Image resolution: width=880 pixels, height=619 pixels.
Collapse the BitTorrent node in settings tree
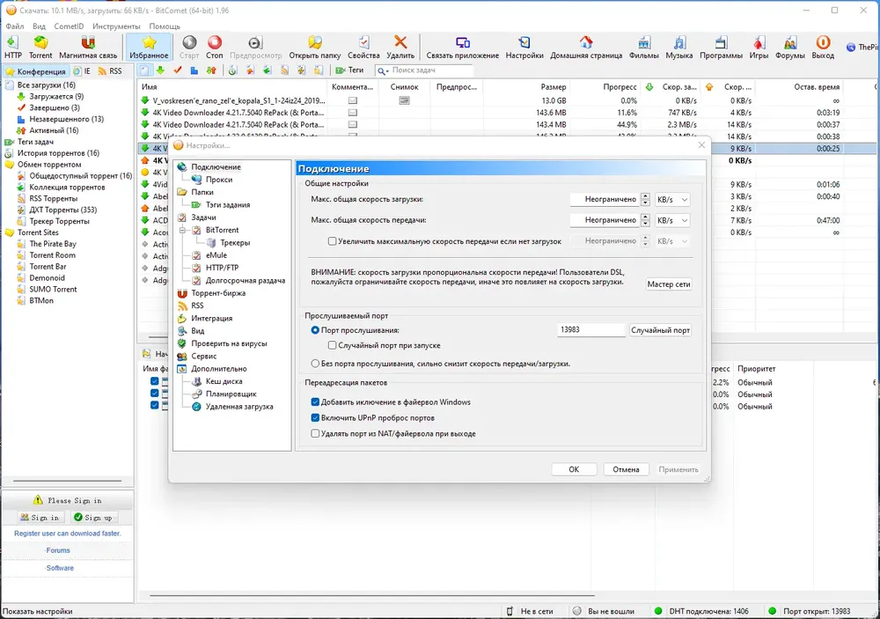coord(182,231)
